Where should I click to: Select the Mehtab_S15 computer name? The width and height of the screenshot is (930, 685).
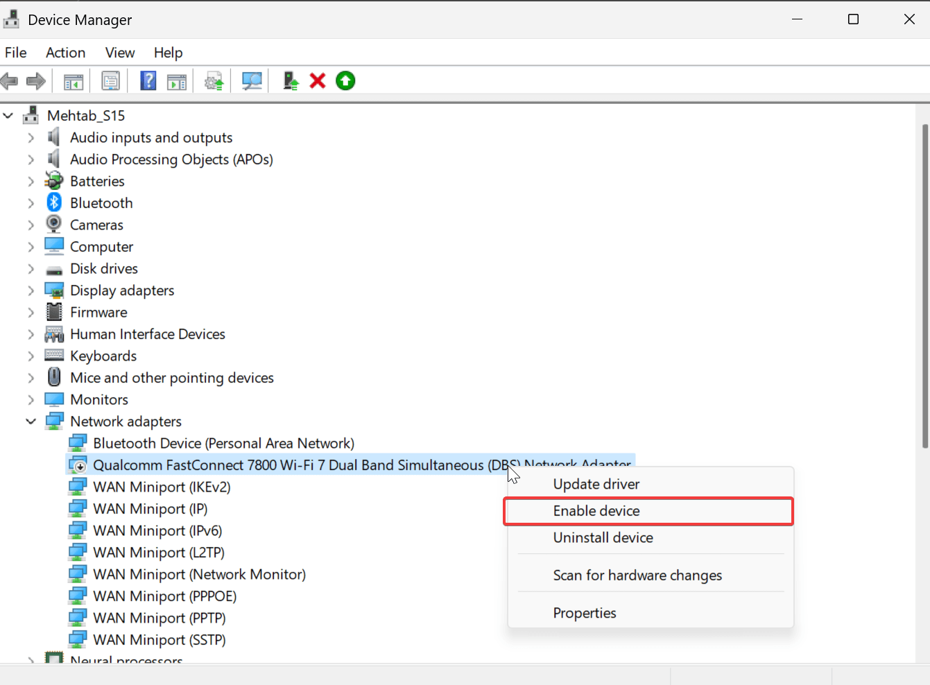[86, 116]
